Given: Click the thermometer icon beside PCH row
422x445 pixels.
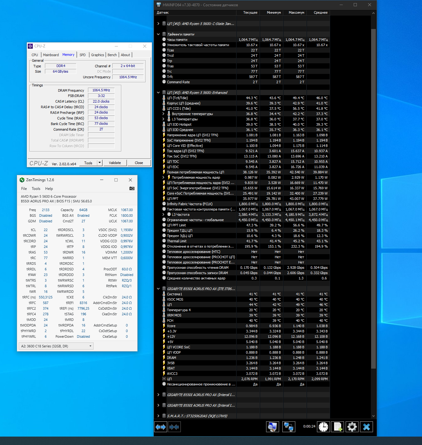Looking at the screenshot, I should pyautogui.click(x=164, y=321).
